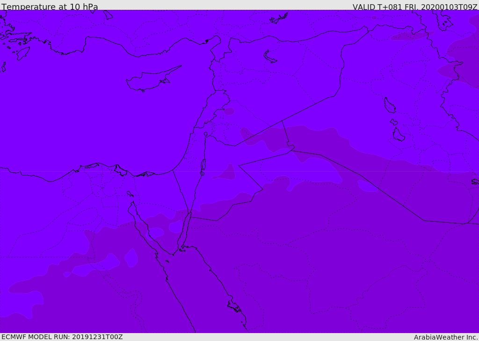Click the 'ArabiaWeather Inc' credit text
Screen dimensions: 479x341
point(446,337)
